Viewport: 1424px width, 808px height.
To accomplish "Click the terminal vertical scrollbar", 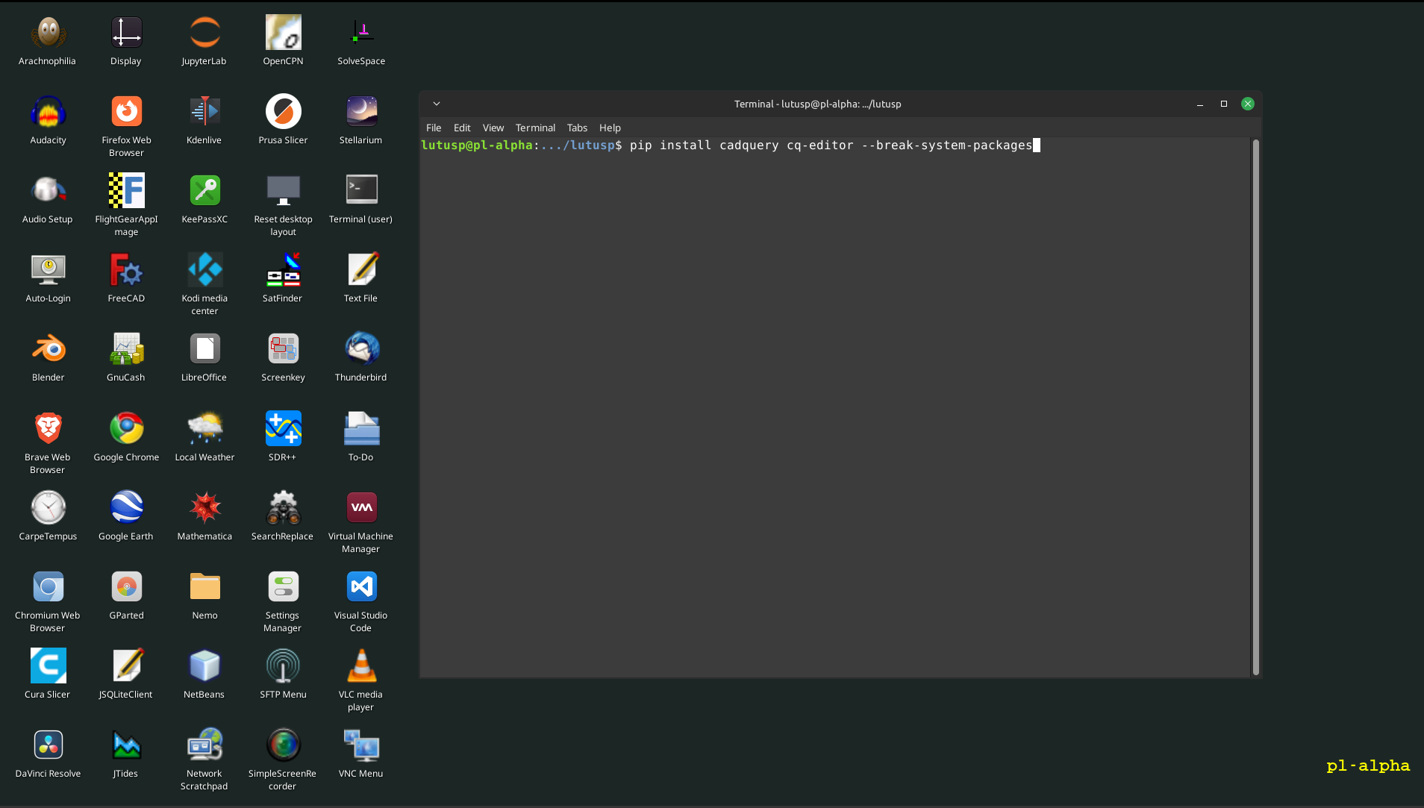I will tap(1255, 407).
